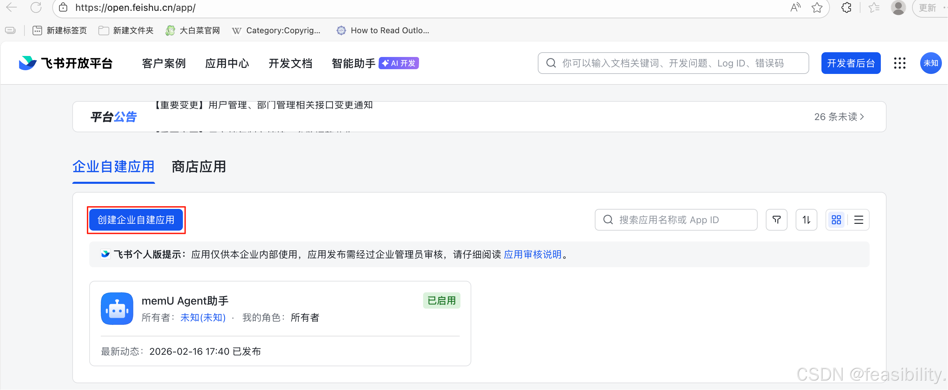Click the 飞书个人版 icon in the notice bar
Viewport: 948px width, 390px height.
(x=105, y=254)
